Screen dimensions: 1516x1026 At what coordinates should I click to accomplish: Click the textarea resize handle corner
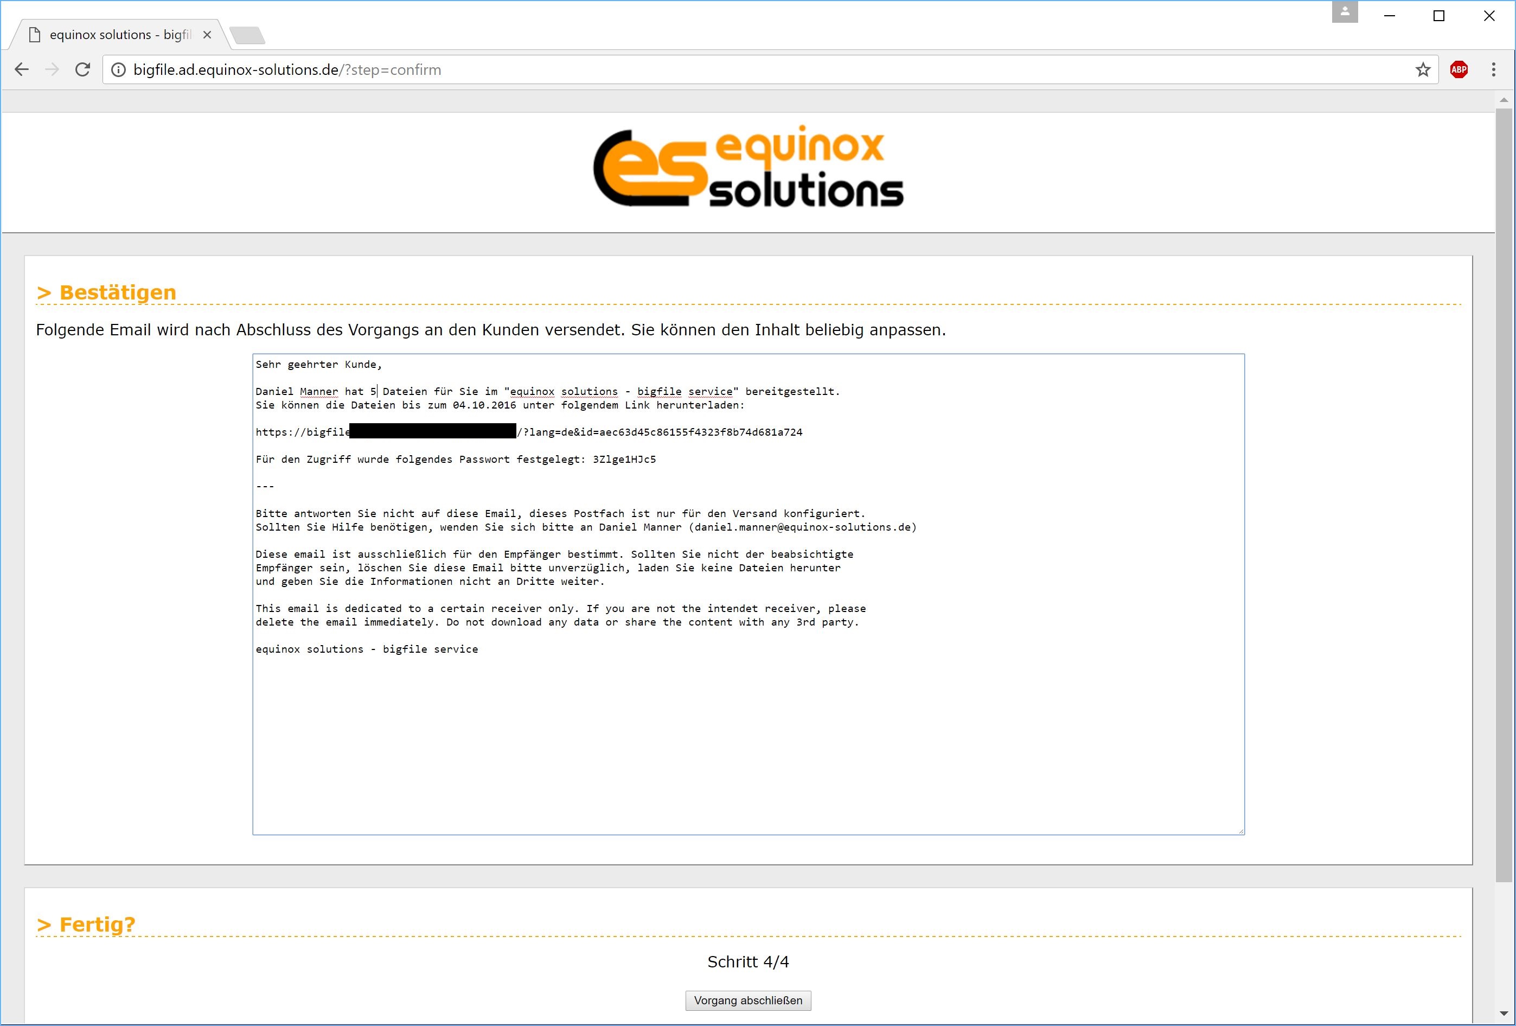point(1240,831)
